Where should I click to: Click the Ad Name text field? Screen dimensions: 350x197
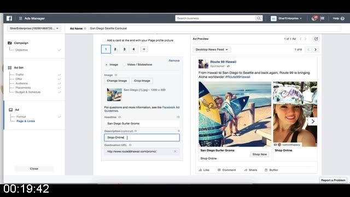click(214, 28)
